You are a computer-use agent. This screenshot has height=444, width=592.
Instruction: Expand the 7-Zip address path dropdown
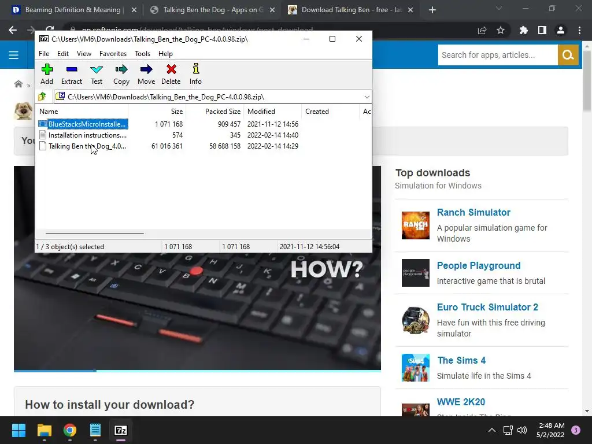pos(367,97)
